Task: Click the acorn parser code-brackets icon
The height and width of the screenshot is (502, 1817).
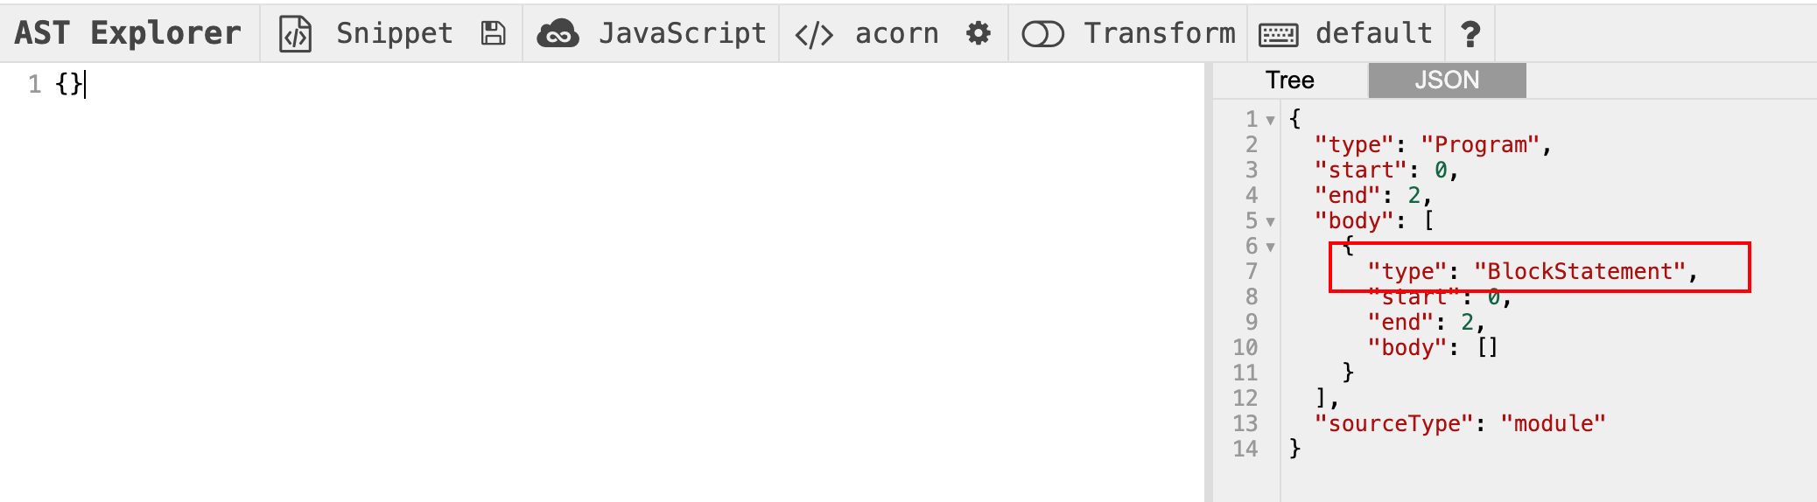Action: point(813,35)
